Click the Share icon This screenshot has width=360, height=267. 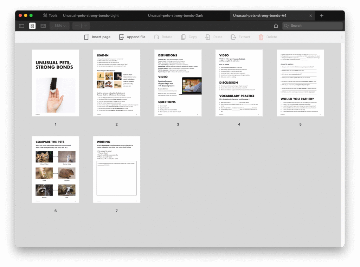click(276, 26)
